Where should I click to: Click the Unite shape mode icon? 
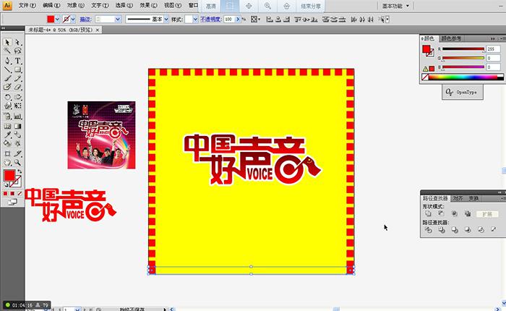click(428, 214)
